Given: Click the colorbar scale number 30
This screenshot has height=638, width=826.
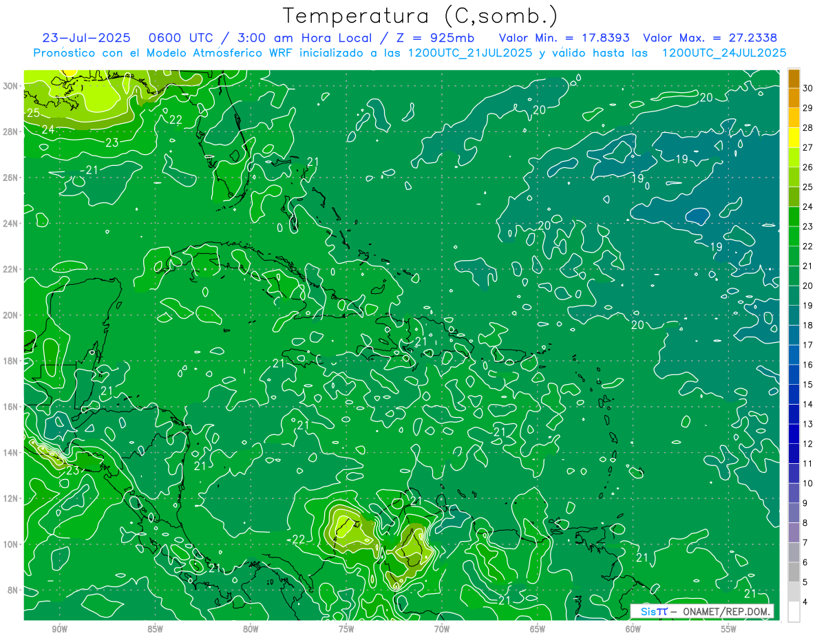Looking at the screenshot, I should [807, 88].
